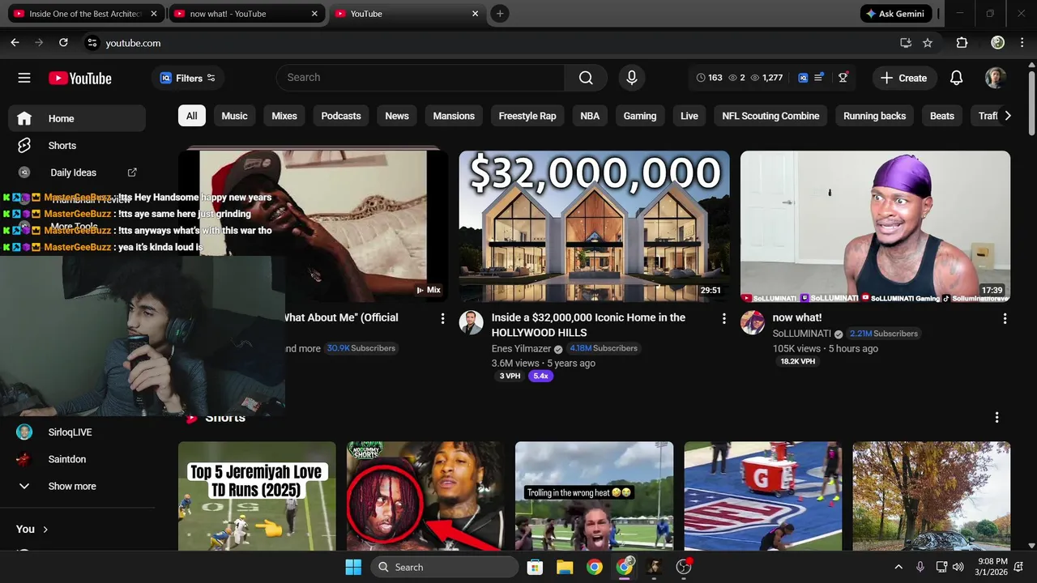Bookmark this page with star icon
The height and width of the screenshot is (583, 1037).
point(928,43)
